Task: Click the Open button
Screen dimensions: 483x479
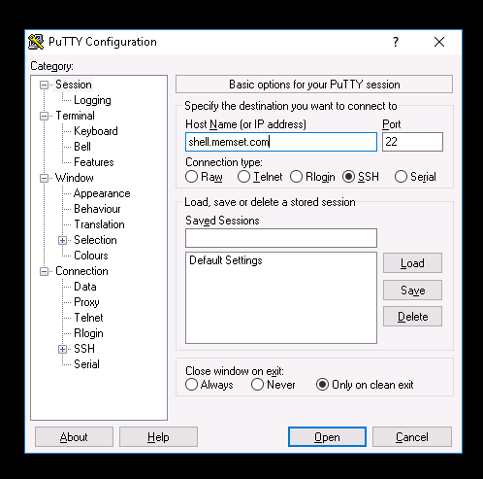Action: click(x=327, y=437)
